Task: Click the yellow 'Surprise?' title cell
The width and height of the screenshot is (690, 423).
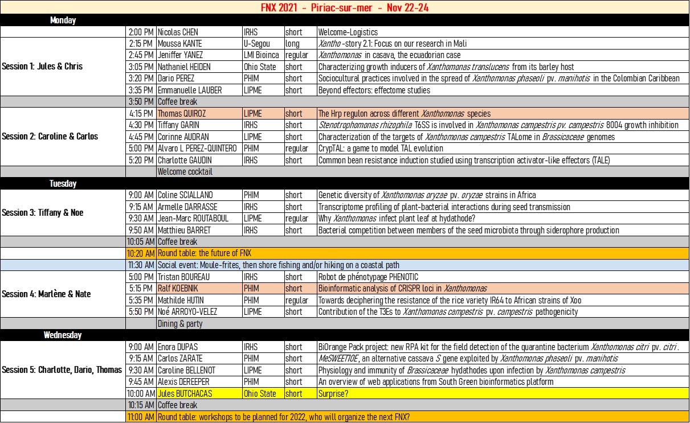Action: coord(503,393)
